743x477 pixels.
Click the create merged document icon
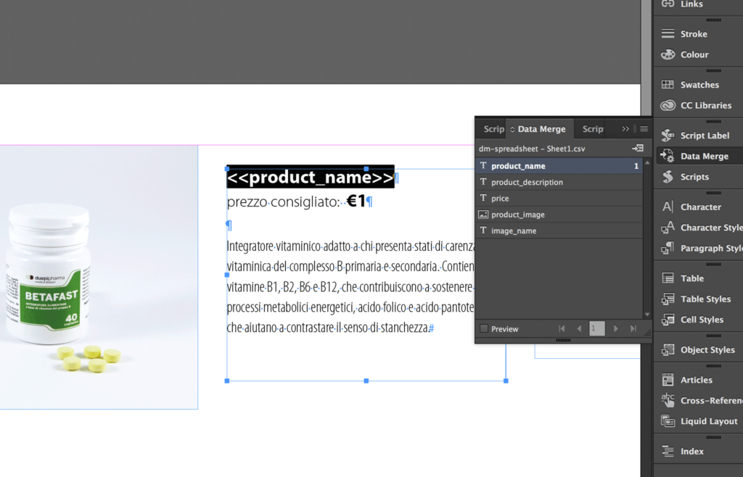click(x=638, y=149)
